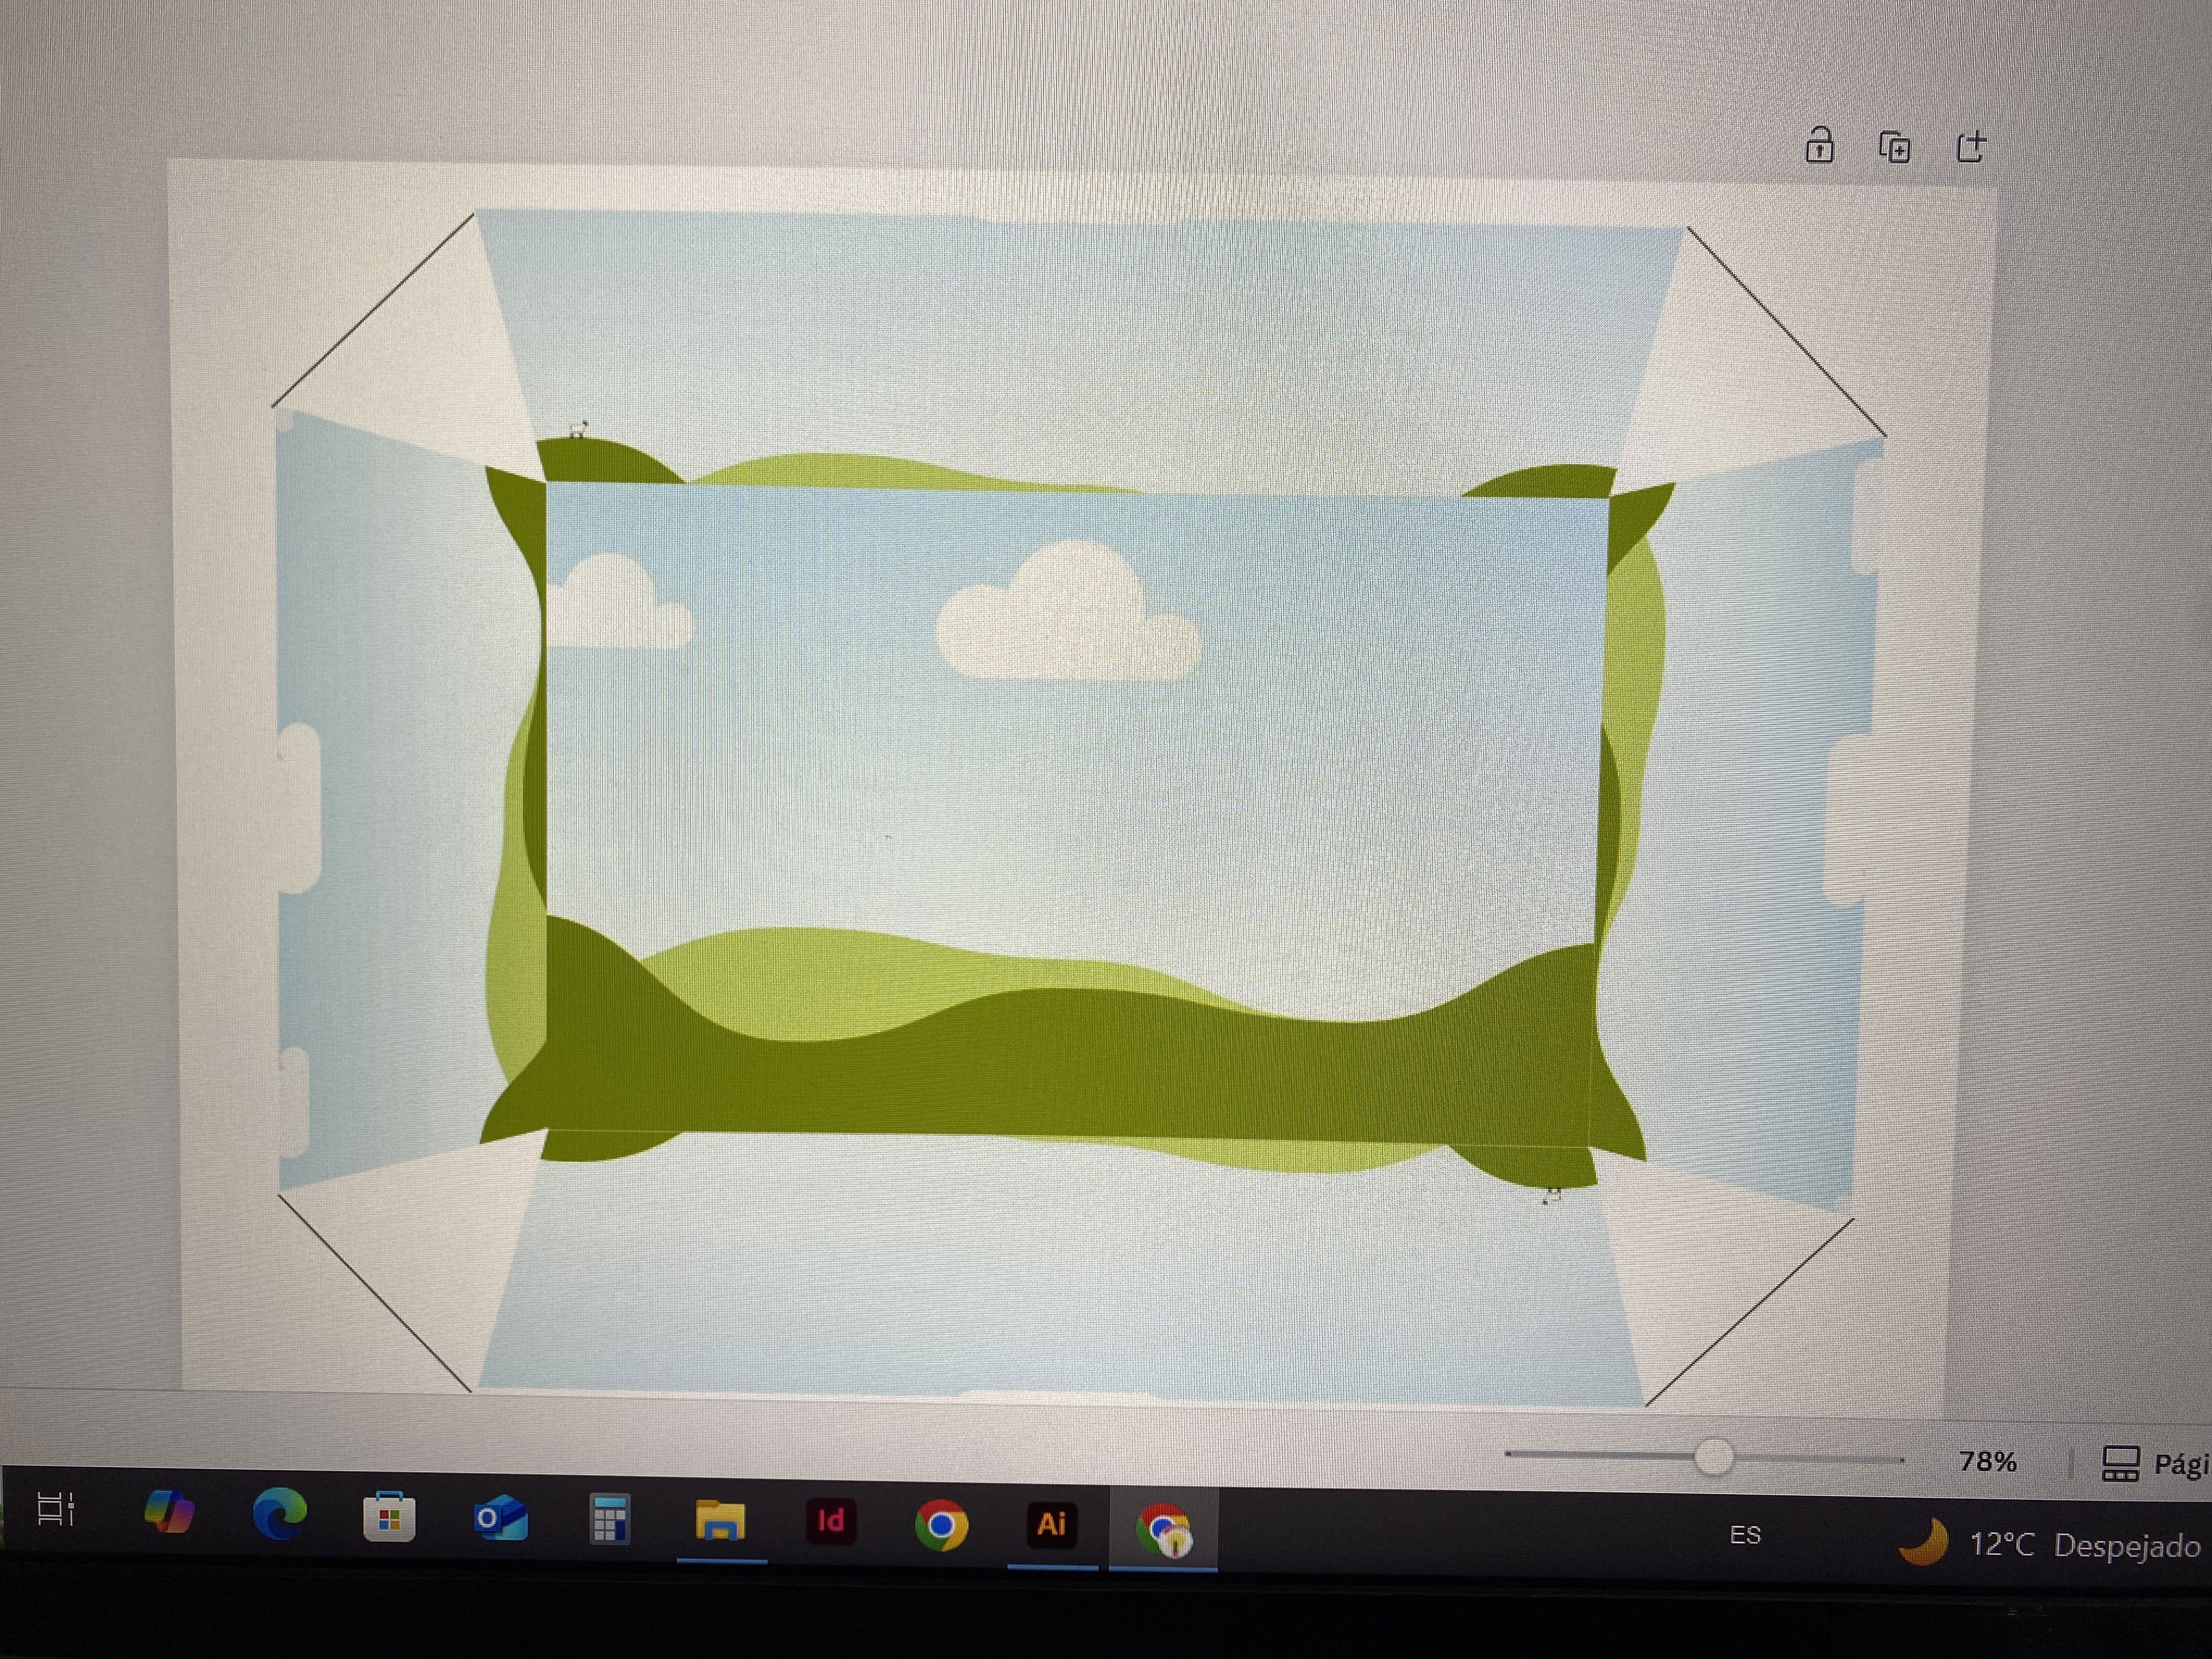The width and height of the screenshot is (2212, 1659).
Task: Open Microsoft Edge from the taskbar
Action: (279, 1513)
